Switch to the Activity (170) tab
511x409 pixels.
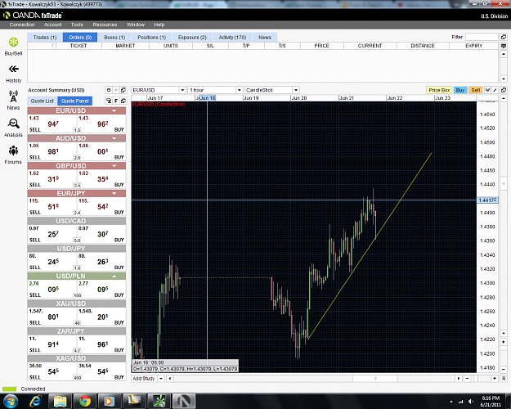point(232,37)
